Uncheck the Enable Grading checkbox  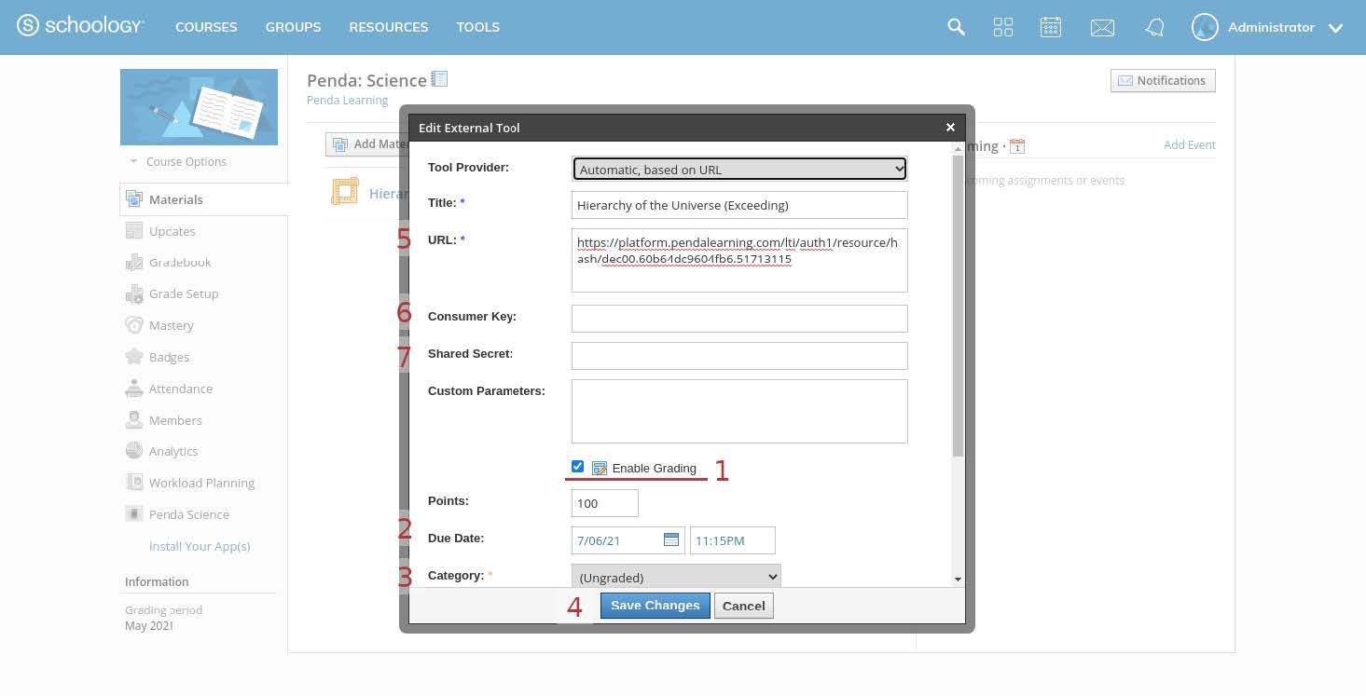tap(577, 466)
